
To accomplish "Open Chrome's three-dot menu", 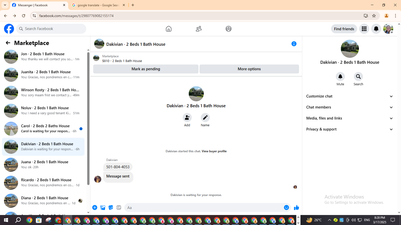I will pos(395,16).
